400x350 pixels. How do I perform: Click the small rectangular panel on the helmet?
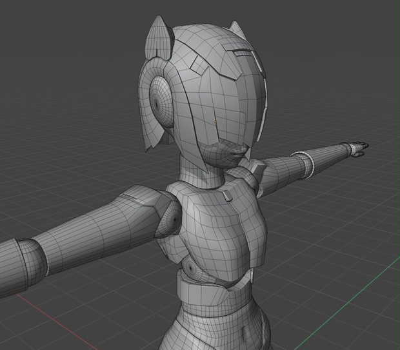[199, 64]
